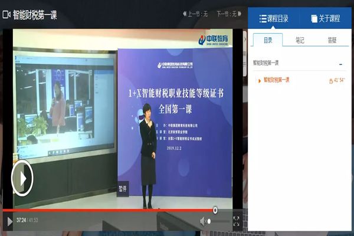Click the red video progress bar
This screenshot has height=236, width=354.
106,210
